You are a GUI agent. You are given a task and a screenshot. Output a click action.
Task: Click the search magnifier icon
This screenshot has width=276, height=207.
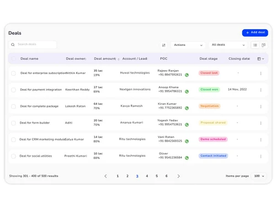[x=13, y=45]
